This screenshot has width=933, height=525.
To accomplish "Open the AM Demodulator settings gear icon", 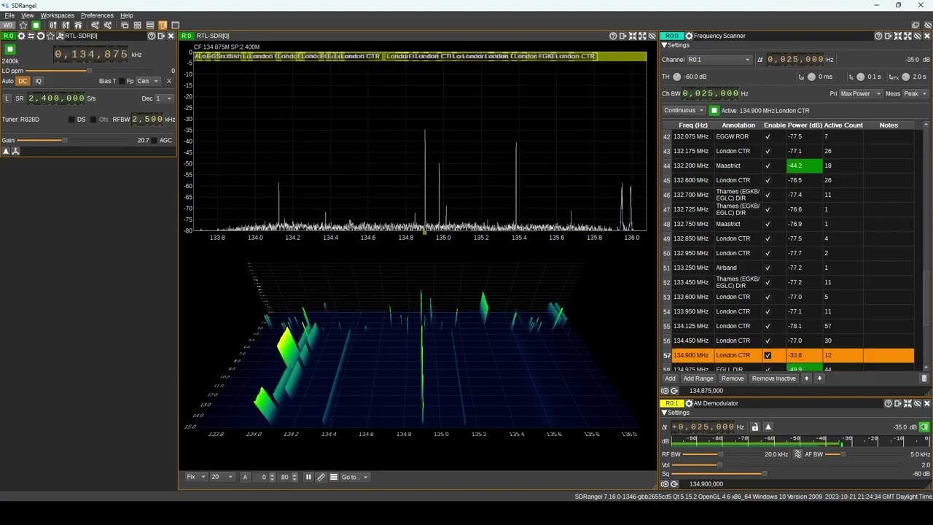I will pyautogui.click(x=689, y=403).
